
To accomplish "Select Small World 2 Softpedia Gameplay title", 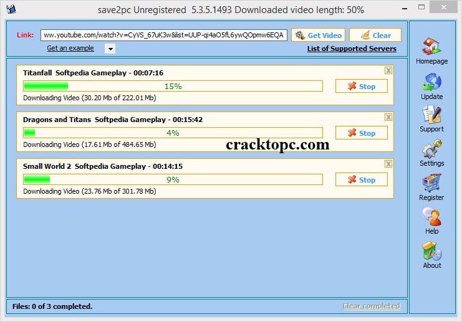I will coord(103,166).
